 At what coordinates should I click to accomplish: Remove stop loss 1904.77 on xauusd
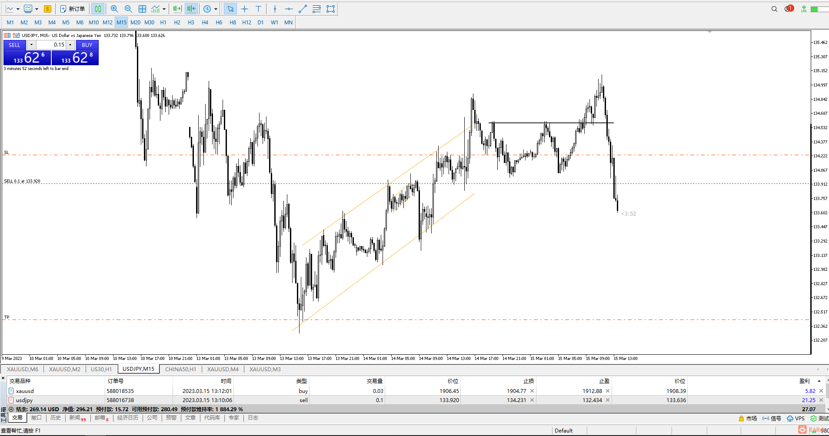point(532,391)
